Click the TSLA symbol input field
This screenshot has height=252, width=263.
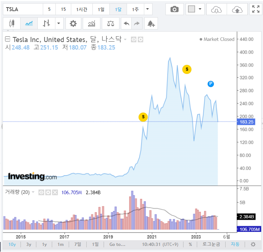click(23, 9)
